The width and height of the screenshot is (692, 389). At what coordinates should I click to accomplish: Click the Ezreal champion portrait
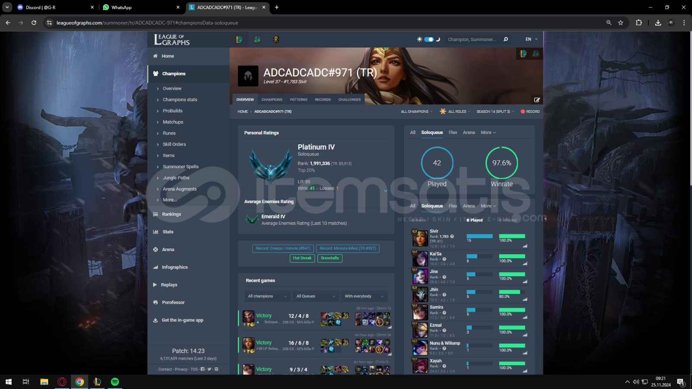click(420, 329)
